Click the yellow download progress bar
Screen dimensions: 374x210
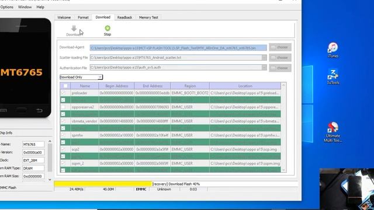point(103,184)
